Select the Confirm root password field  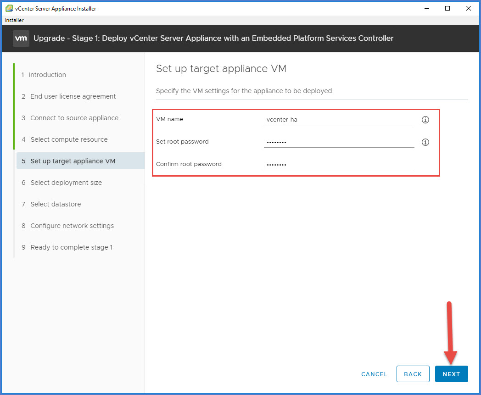click(x=339, y=164)
